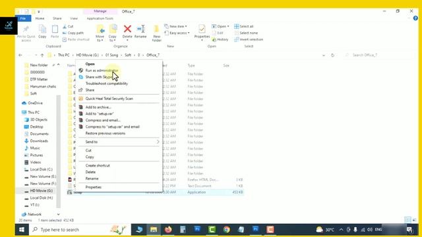422x237 pixels.
Task: Click Select none in the ribbon
Action: (x=246, y=33)
